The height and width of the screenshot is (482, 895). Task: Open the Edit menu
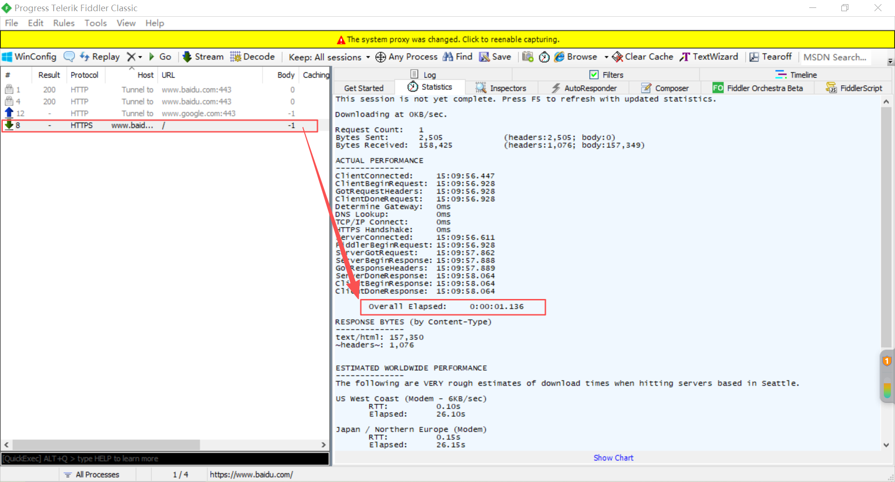35,23
